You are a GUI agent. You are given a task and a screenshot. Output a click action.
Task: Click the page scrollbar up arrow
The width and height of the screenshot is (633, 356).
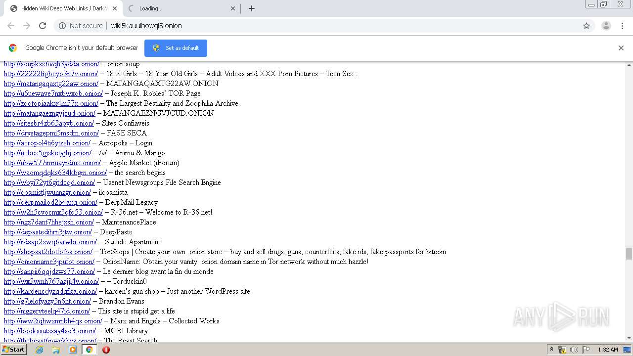[629, 65]
